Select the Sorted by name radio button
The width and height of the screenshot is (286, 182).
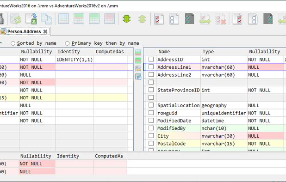tap(13, 43)
